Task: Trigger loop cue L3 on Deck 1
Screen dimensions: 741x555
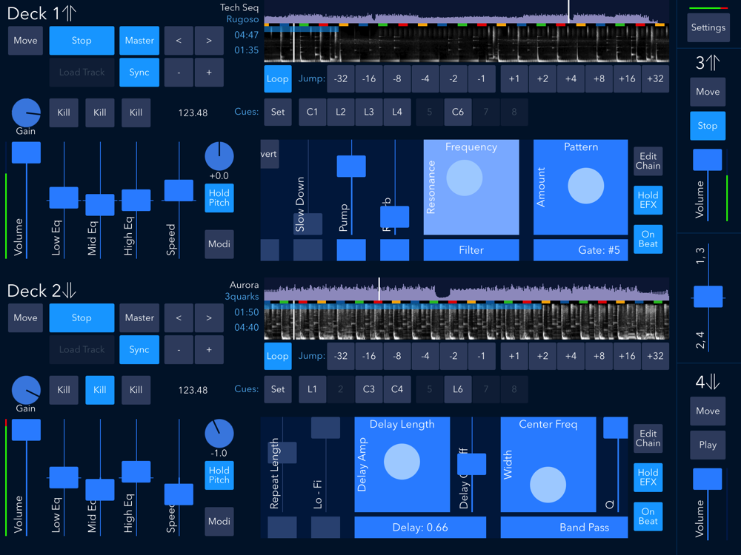Action: (368, 112)
